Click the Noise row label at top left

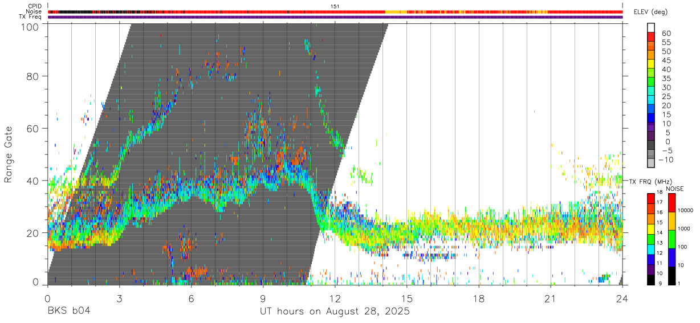pos(34,11)
